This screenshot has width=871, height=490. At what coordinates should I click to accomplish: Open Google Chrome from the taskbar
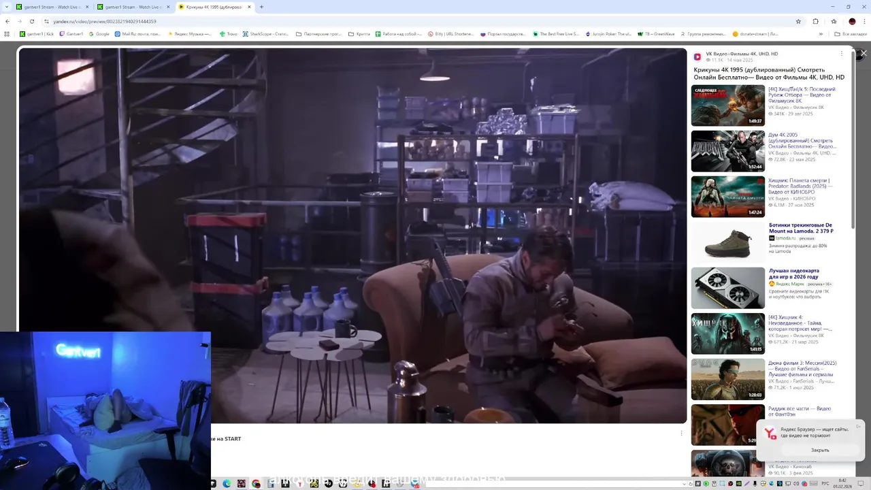point(256,484)
